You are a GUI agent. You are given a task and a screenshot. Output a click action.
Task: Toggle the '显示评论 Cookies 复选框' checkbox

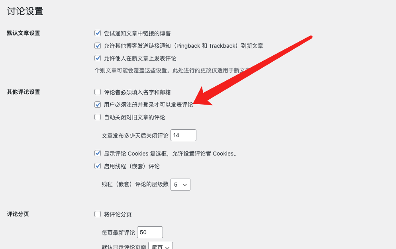tap(98, 153)
